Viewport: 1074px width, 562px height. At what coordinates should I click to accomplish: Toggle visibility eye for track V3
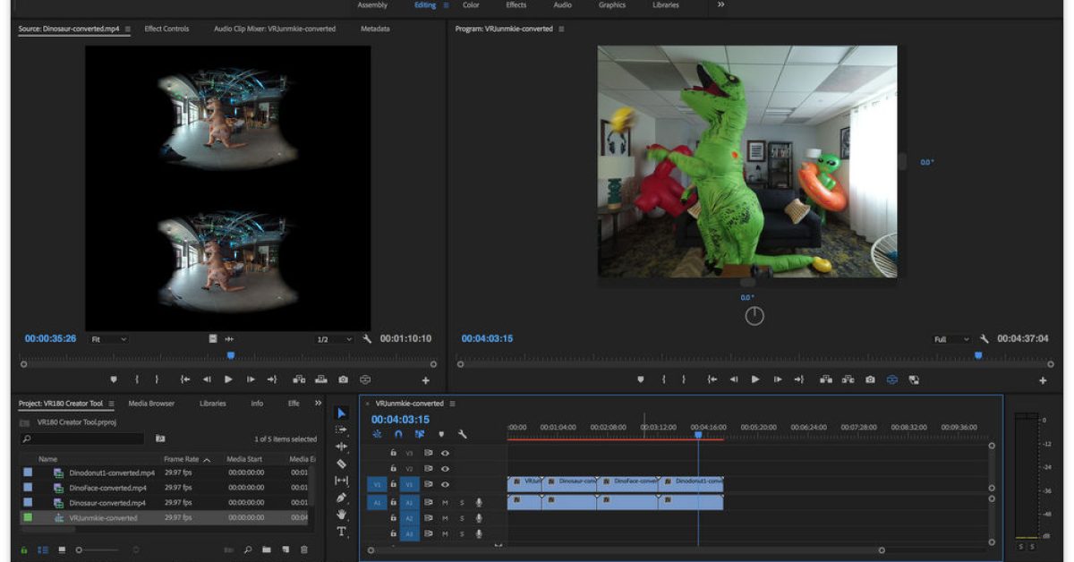[x=445, y=453]
